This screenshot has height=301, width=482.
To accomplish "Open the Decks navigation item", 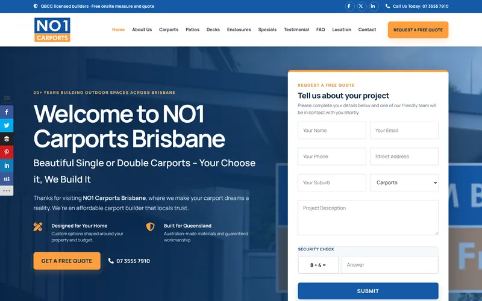I will click(x=213, y=29).
